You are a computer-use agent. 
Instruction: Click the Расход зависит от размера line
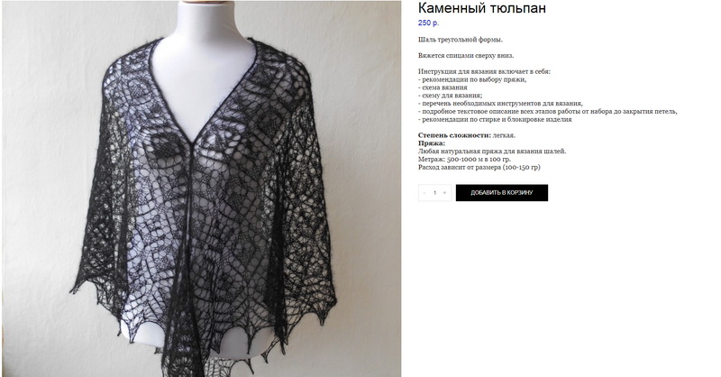479,167
